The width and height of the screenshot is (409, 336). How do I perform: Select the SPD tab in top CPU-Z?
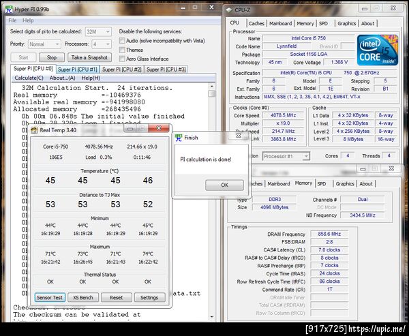tap(323, 23)
